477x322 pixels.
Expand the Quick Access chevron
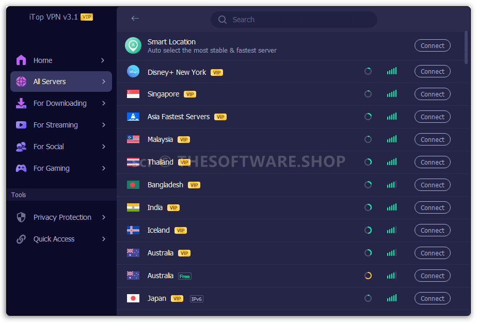click(x=104, y=239)
